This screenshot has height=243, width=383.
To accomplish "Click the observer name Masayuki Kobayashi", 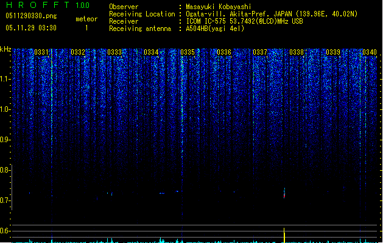I will (219, 7).
